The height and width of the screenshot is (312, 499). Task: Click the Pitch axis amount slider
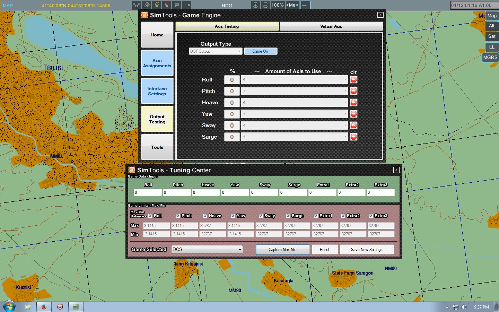pyautogui.click(x=295, y=91)
